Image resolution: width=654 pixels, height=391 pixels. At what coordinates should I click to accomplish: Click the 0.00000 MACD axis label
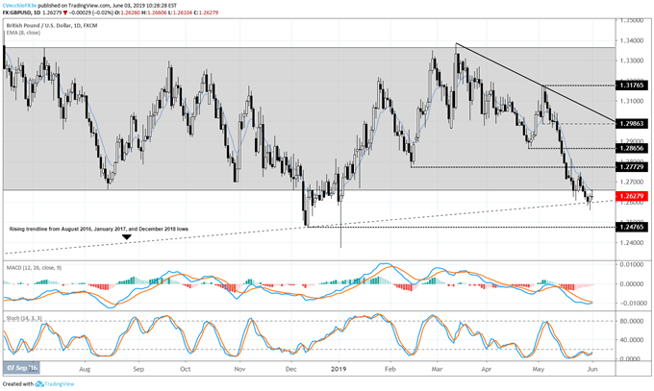pos(634,283)
